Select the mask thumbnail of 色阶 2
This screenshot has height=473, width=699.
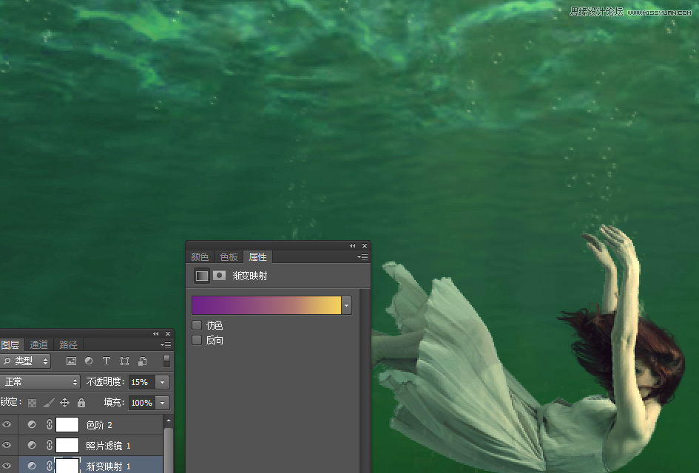(x=67, y=424)
